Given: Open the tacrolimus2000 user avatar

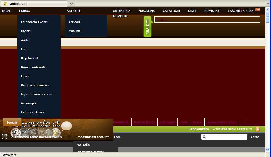Looking at the screenshot, I should tap(5, 137).
